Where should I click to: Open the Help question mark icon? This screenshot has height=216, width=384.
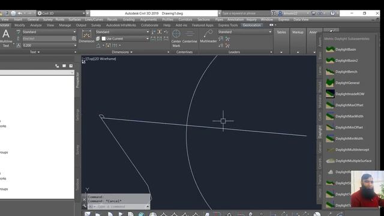tap(332, 13)
